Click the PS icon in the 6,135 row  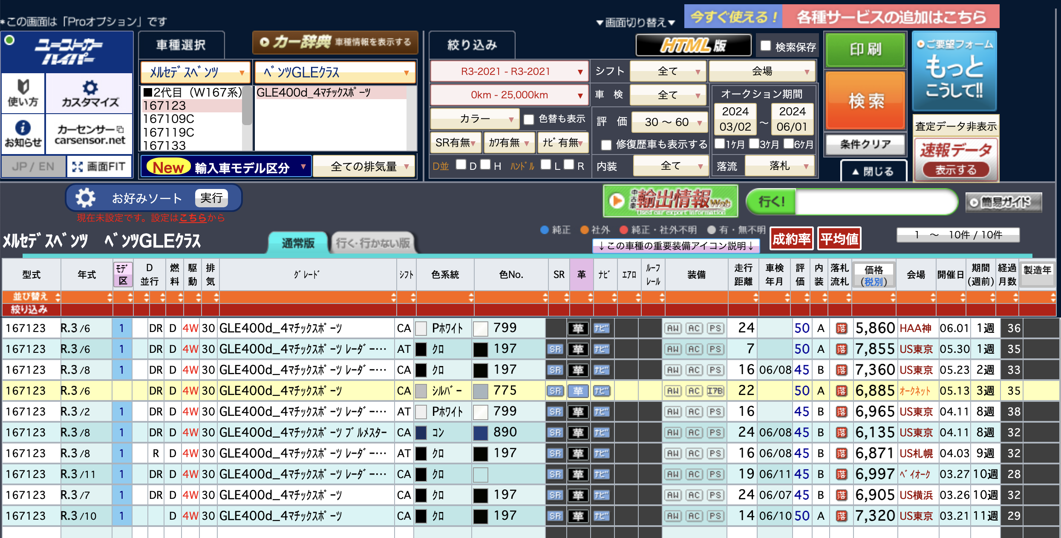click(x=715, y=433)
